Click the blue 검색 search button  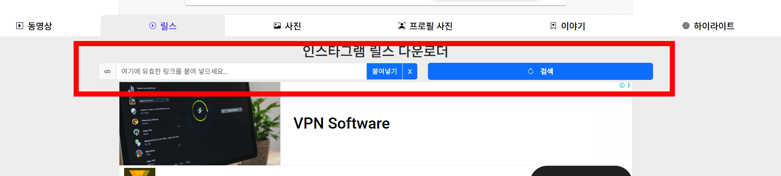pos(540,71)
